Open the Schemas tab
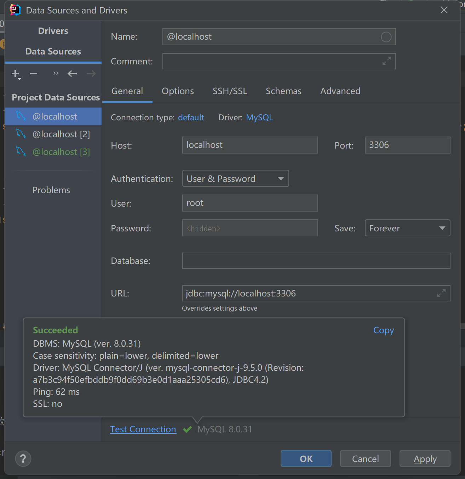This screenshot has height=479, width=465. coord(283,91)
